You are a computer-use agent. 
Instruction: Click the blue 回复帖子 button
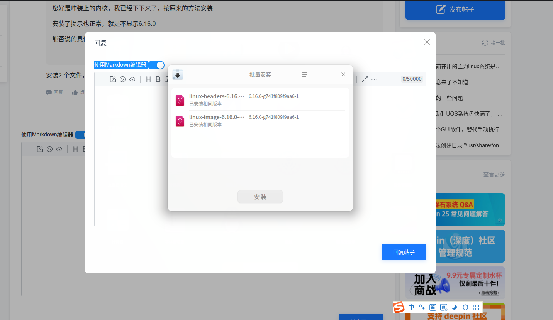pyautogui.click(x=404, y=252)
